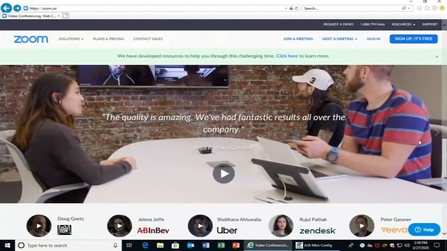Open PowerPoint from the taskbar

236,245
